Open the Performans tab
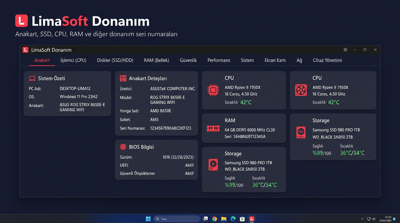 tap(219, 60)
